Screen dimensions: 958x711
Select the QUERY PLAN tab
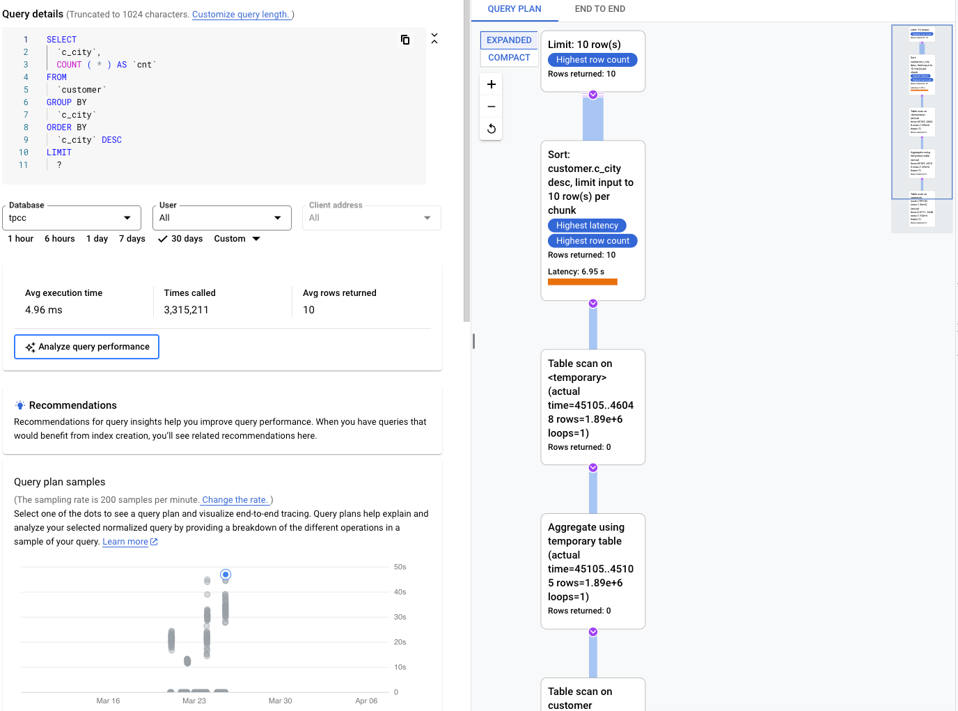[x=515, y=9]
